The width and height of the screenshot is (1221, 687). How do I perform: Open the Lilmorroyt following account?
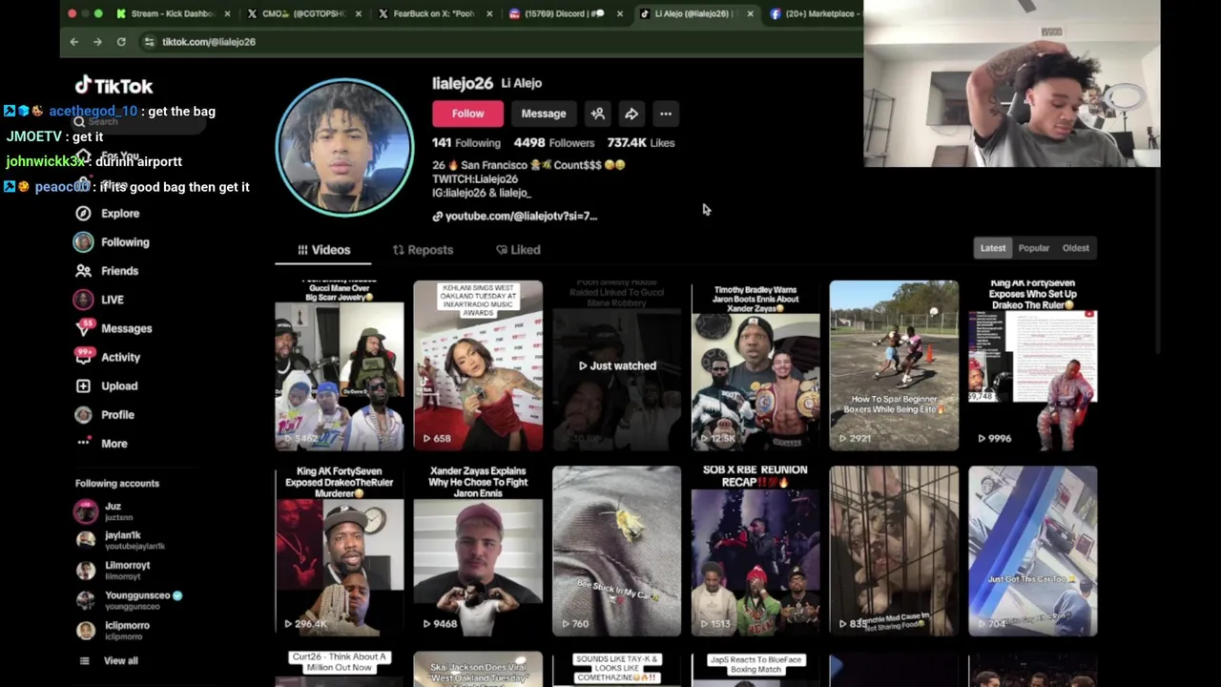point(113,571)
